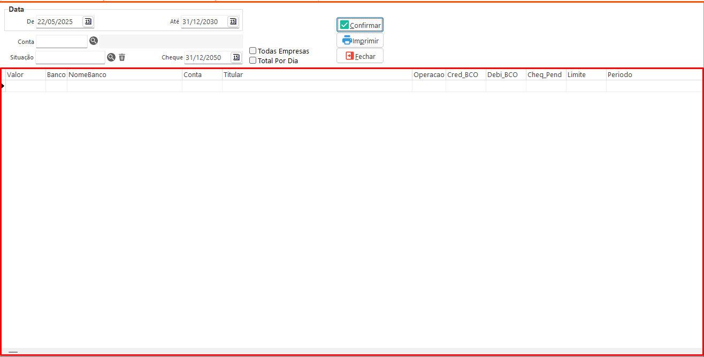The width and height of the screenshot is (704, 357).
Task: Close the window with the Fechar button
Action: (360, 56)
